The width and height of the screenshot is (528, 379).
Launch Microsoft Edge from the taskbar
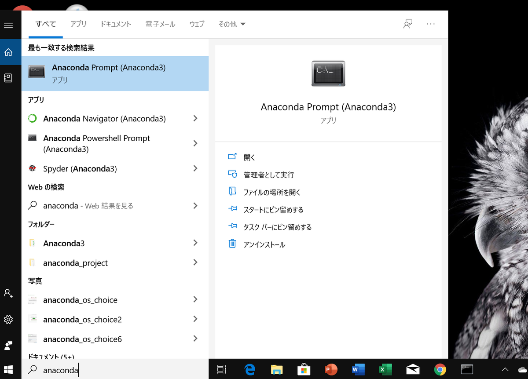250,370
